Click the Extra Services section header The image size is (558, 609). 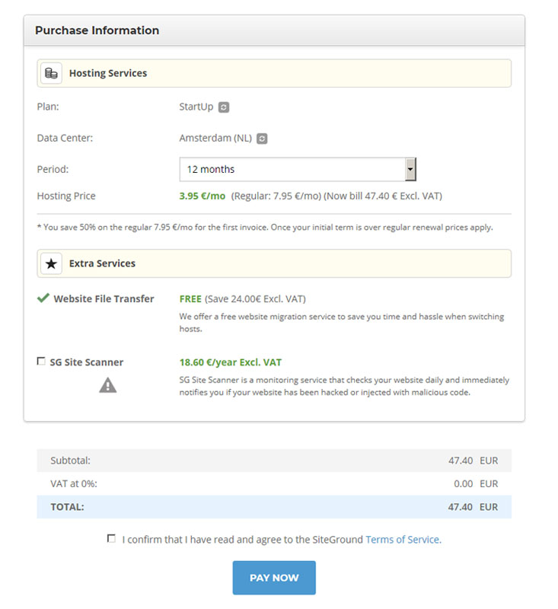tap(274, 263)
